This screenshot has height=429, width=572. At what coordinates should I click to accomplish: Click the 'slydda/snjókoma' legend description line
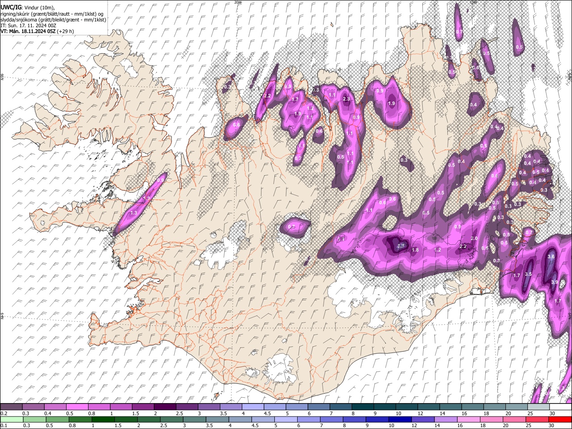coord(53,20)
